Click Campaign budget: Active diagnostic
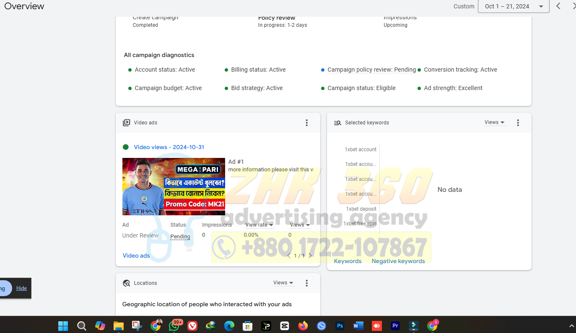Screen dimensions: 576x333 click(x=168, y=88)
